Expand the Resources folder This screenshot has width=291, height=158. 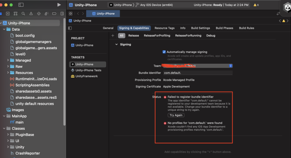click(x=8, y=72)
